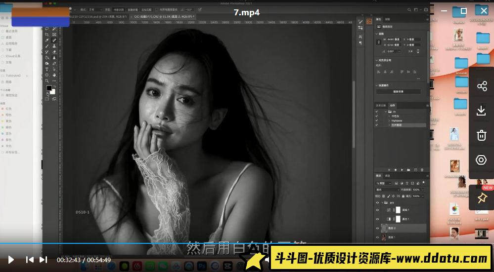Screen dimensions: 494x272
Task: Select the Frame tool
Action: [x=54, y=34]
